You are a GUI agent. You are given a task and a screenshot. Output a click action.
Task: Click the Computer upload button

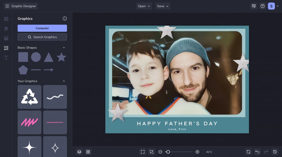pyautogui.click(x=42, y=28)
